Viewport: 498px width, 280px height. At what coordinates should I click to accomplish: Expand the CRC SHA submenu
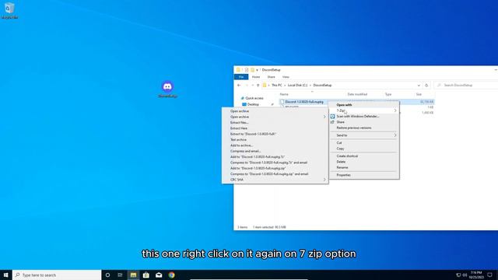pyautogui.click(x=275, y=180)
